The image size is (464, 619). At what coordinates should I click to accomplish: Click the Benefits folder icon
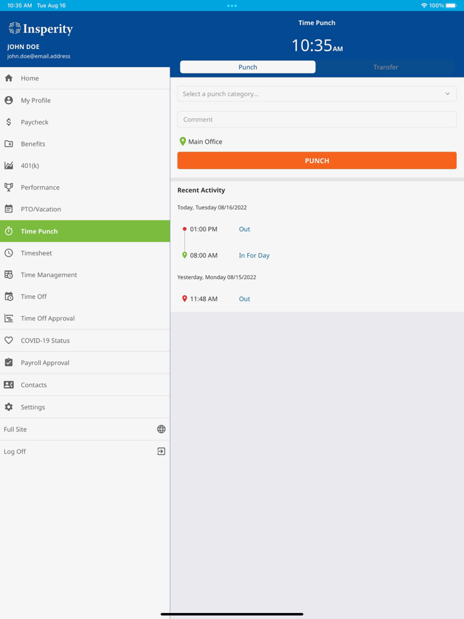[x=9, y=144]
